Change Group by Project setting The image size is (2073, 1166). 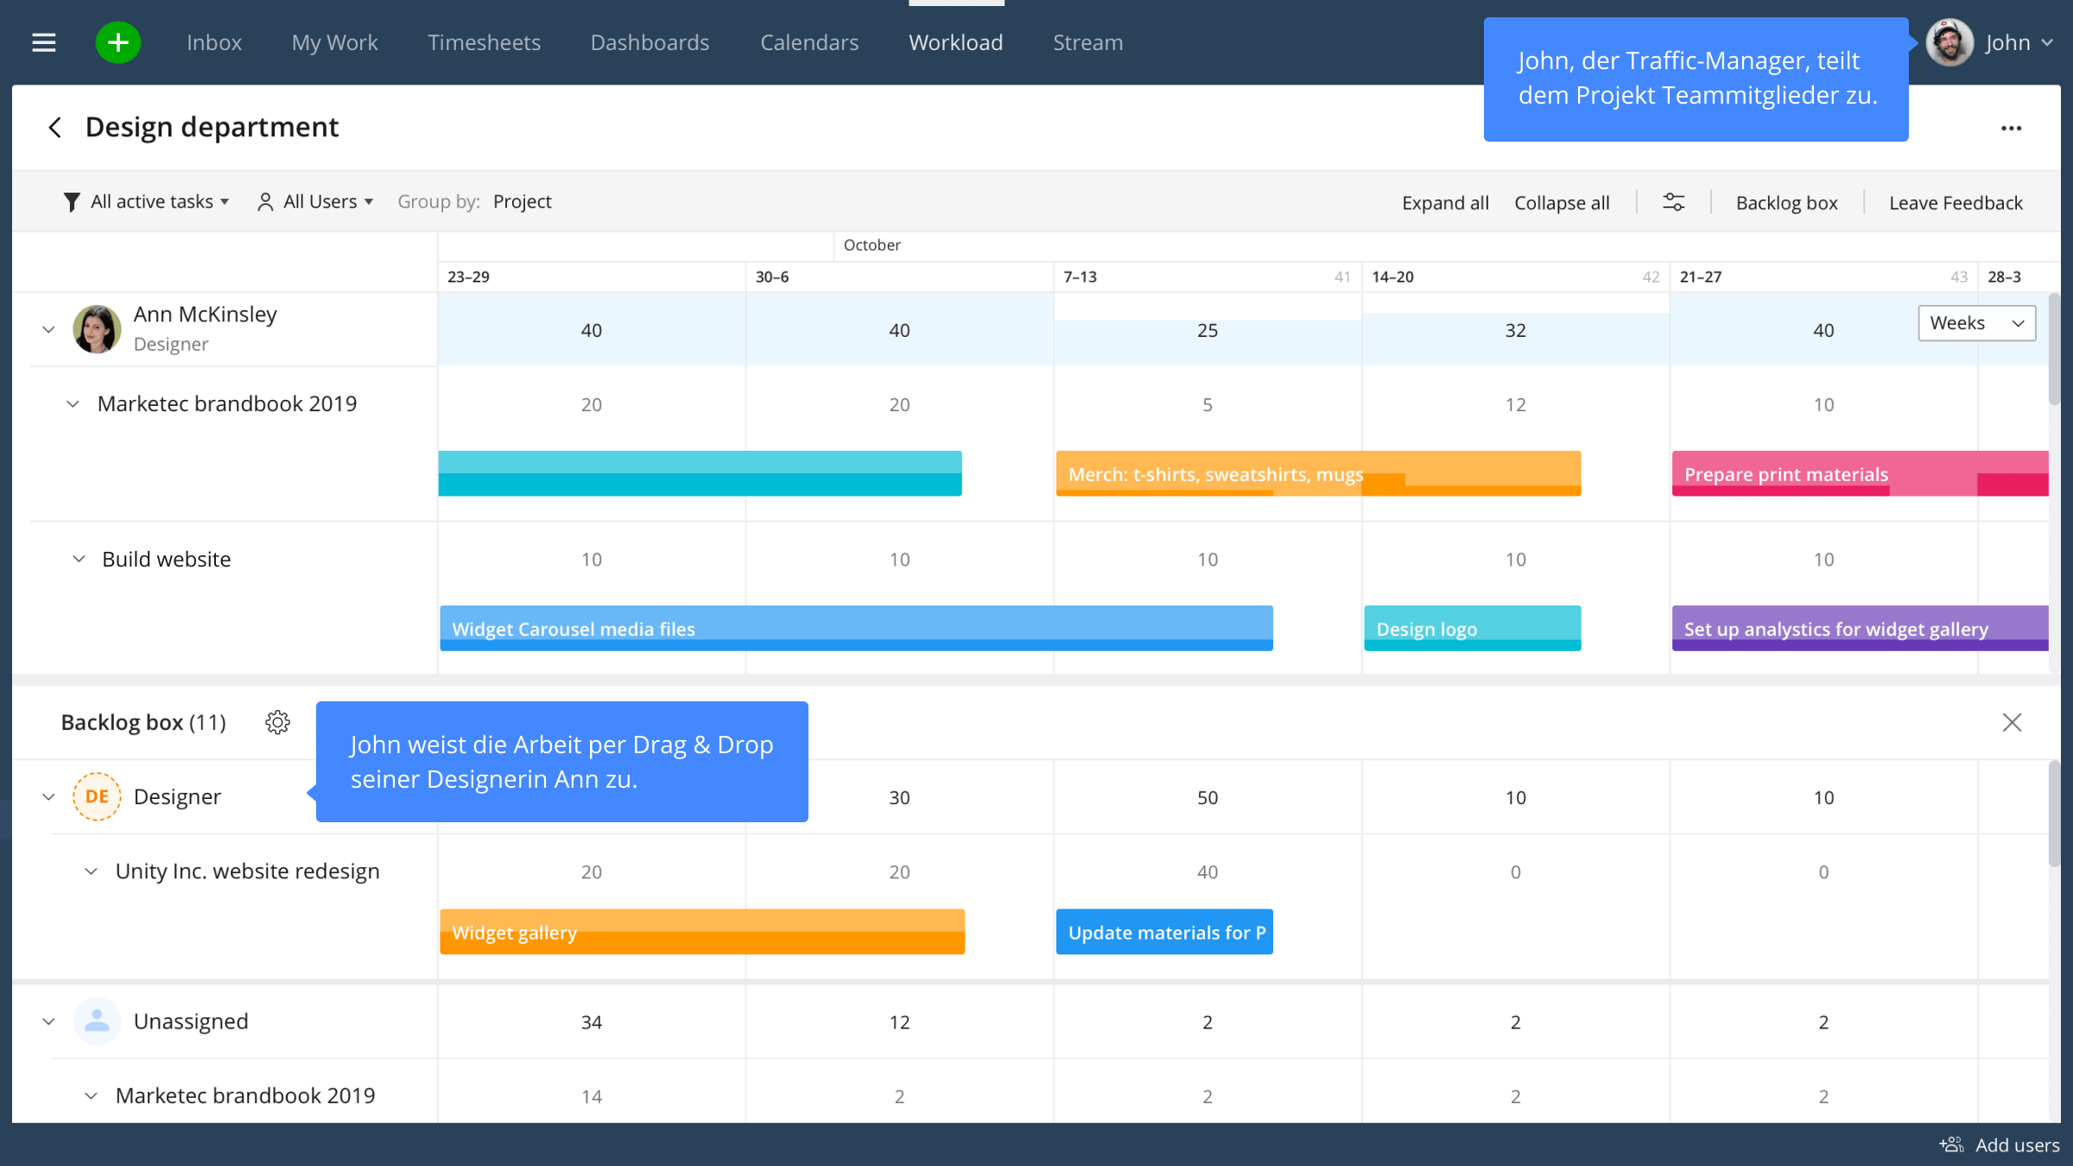(522, 201)
